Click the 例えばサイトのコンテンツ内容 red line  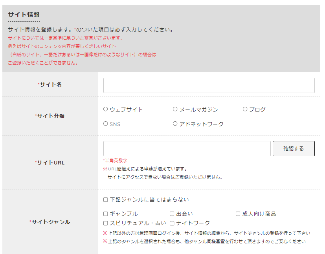click(62, 46)
